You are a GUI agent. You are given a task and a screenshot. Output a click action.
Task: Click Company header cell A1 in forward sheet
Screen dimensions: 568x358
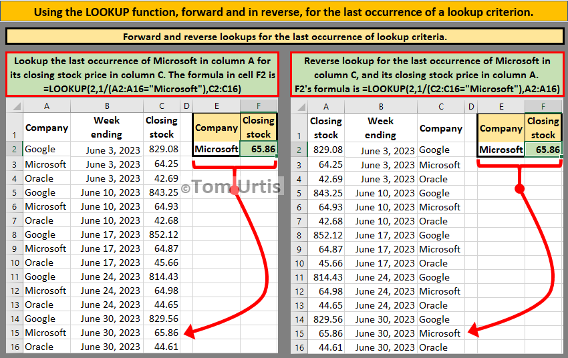(x=47, y=128)
